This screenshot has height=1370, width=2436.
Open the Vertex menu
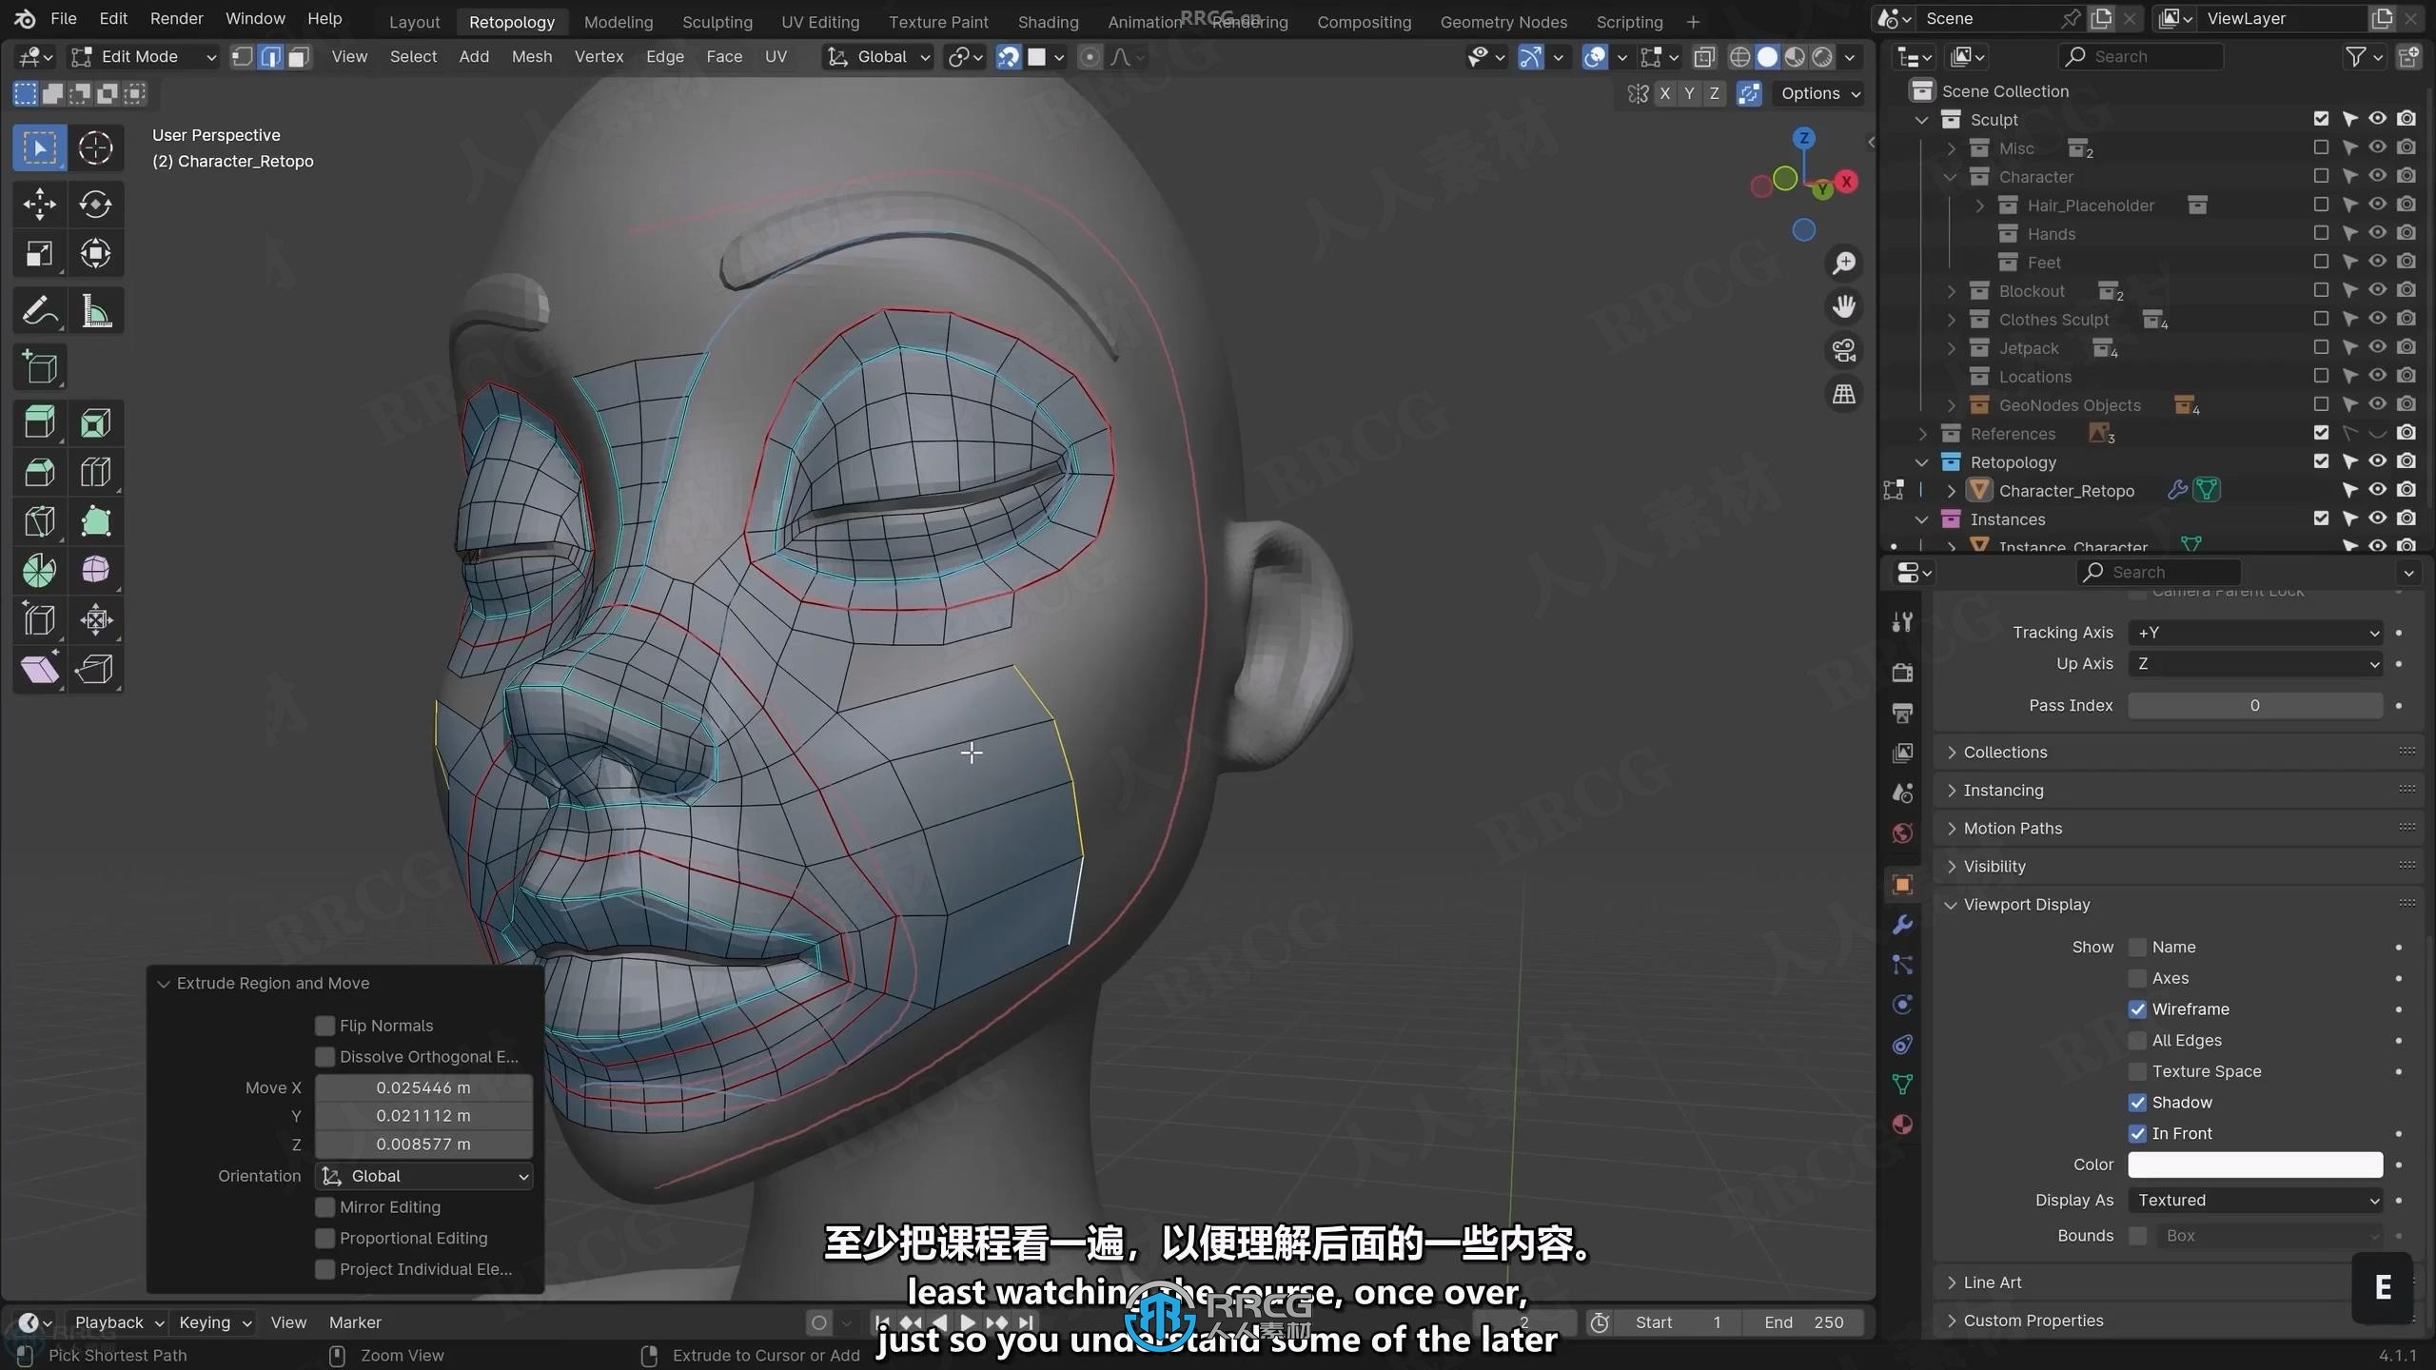click(599, 57)
